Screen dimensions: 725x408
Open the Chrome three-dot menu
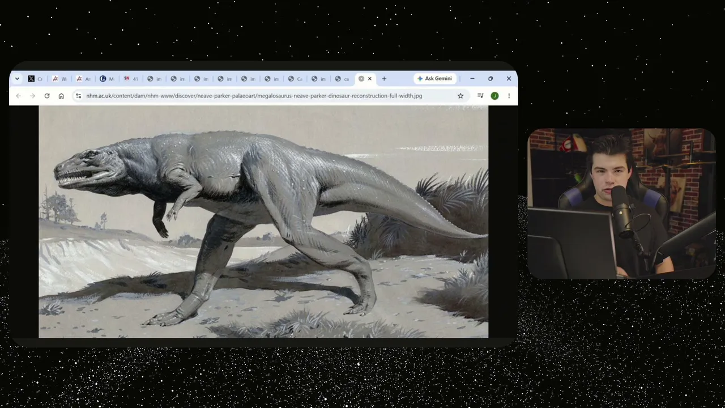pos(509,96)
